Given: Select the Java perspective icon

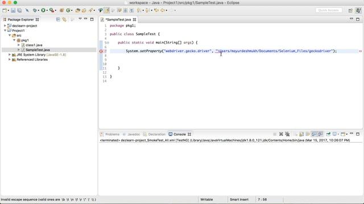Looking at the screenshot, I should coord(358,10).
